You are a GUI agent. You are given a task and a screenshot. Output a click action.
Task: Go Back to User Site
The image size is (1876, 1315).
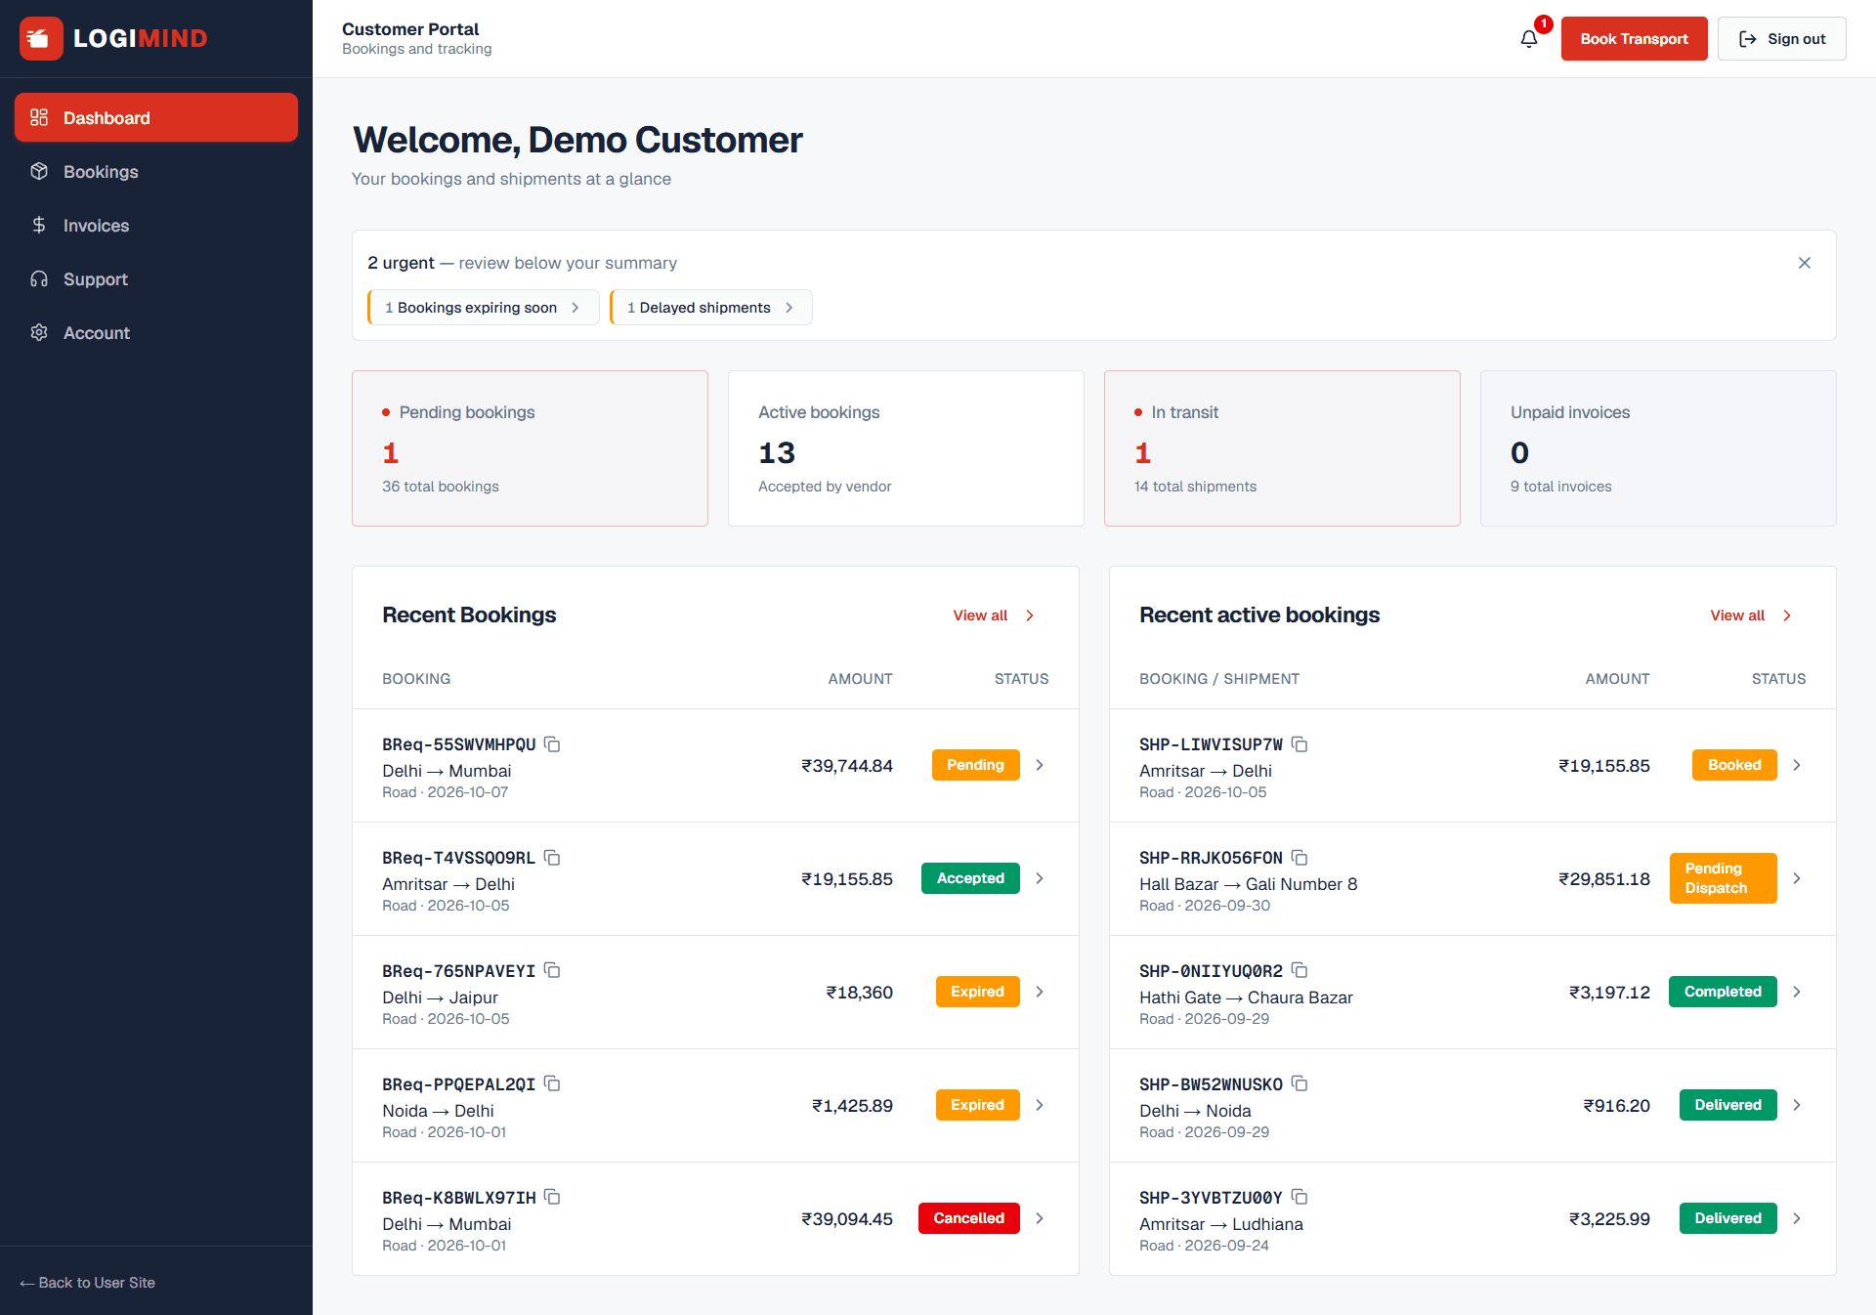click(x=87, y=1283)
